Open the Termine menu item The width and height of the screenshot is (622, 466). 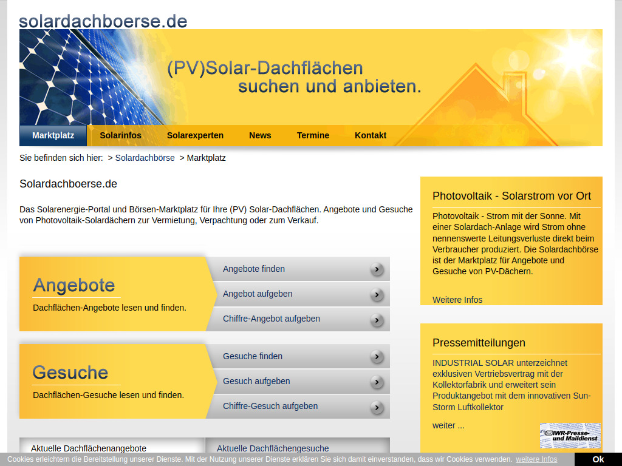tap(313, 135)
